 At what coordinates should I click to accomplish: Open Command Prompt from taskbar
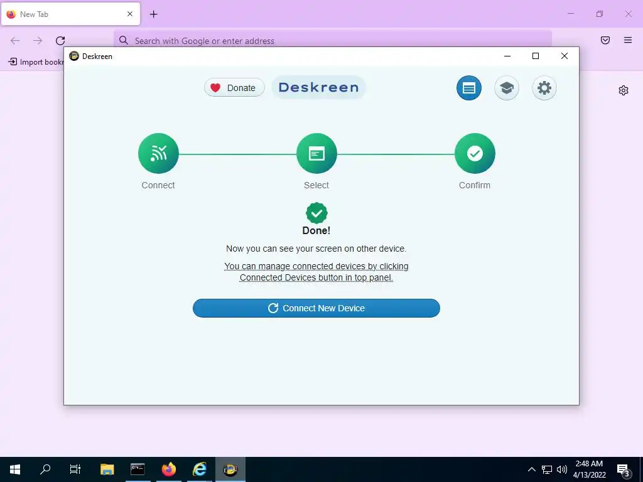pos(138,469)
